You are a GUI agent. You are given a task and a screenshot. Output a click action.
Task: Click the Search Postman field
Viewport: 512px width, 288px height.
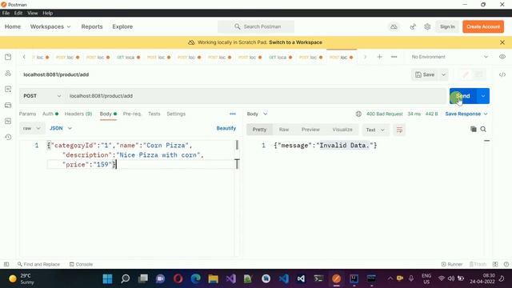click(256, 26)
